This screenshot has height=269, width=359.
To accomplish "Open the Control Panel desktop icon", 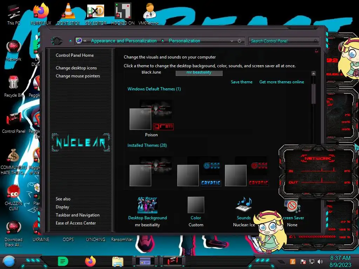I will click(x=14, y=123).
